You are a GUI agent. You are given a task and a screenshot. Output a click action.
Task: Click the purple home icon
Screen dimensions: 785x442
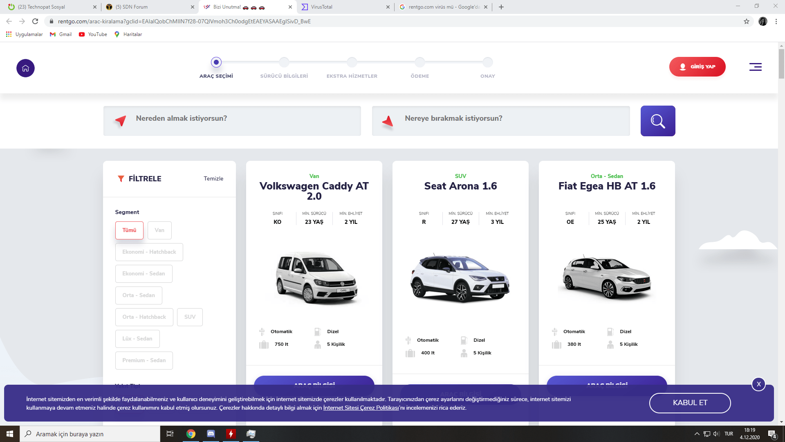click(25, 68)
